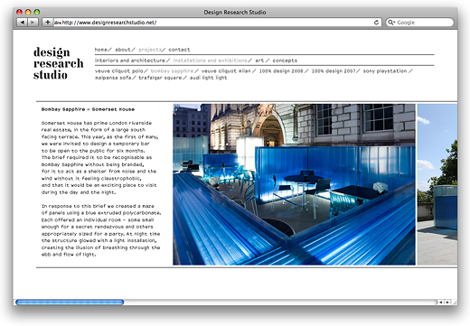Click the Bombay Sapphire – Somerset House heading
The image size is (470, 326).
click(88, 109)
